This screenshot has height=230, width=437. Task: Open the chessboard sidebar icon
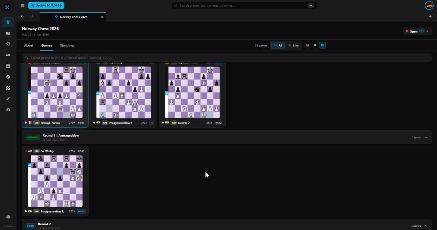pos(8,88)
